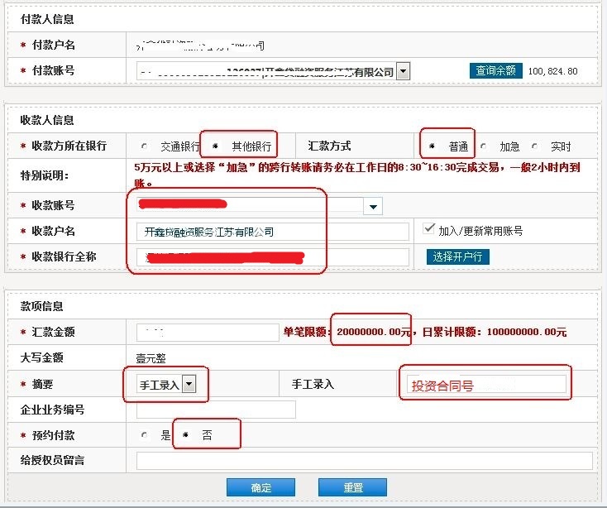
Task: Click the 选择开户行 button
Action: [458, 256]
